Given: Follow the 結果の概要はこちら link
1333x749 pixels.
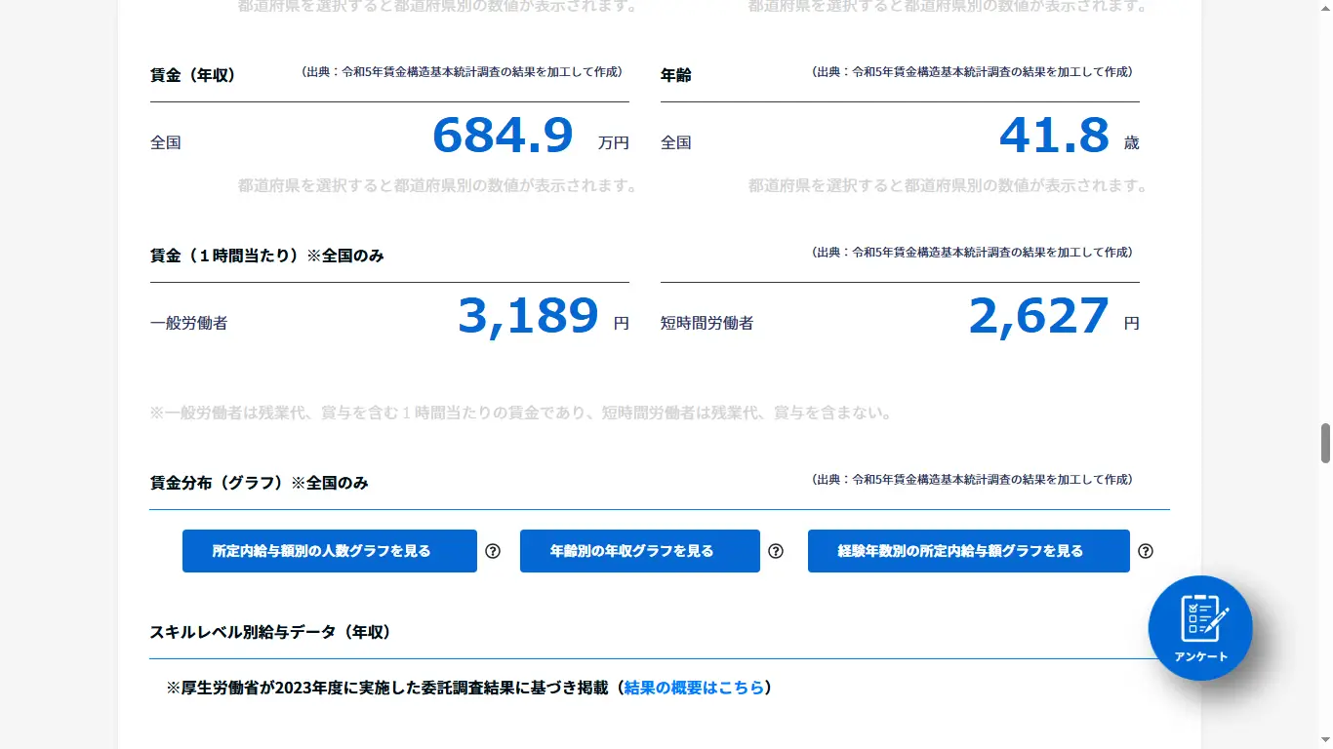Looking at the screenshot, I should click(x=694, y=688).
